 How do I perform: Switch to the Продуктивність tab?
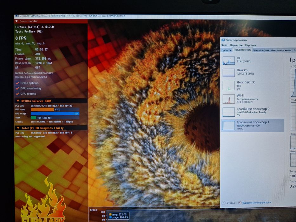tap(242, 50)
